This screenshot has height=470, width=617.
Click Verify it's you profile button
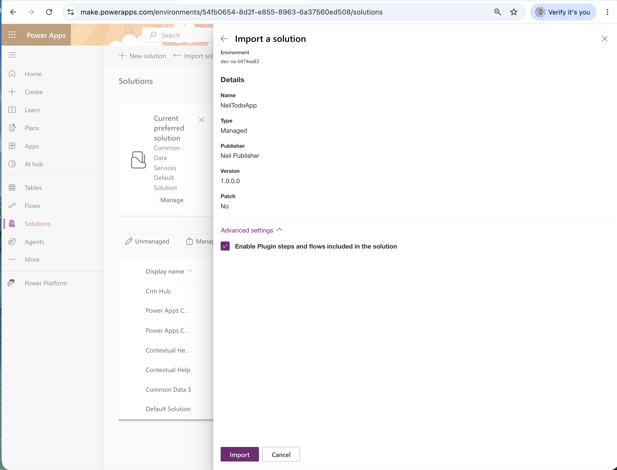(x=563, y=12)
